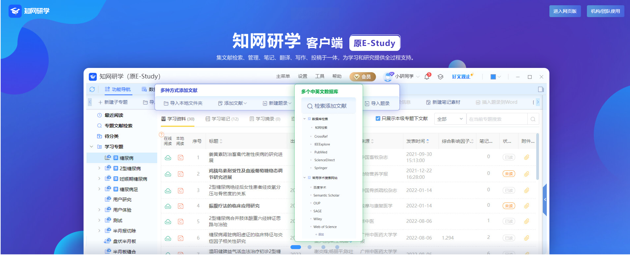Toggle 未读 status for row 4
The height and width of the screenshot is (255, 630).
[509, 206]
